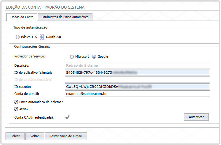The width and height of the screenshot is (221, 145).
Task: Click the OAuth authenticated checkmark icon
Action: (x=67, y=117)
